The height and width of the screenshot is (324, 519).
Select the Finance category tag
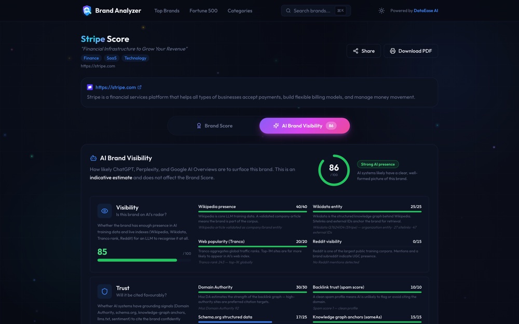91,58
